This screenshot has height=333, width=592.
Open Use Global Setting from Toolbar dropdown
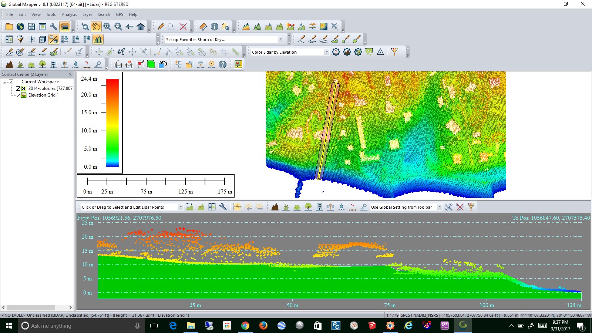click(439, 207)
